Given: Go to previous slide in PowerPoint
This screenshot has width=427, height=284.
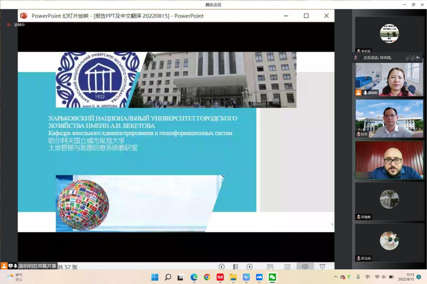Looking at the screenshot, I should (x=221, y=267).
